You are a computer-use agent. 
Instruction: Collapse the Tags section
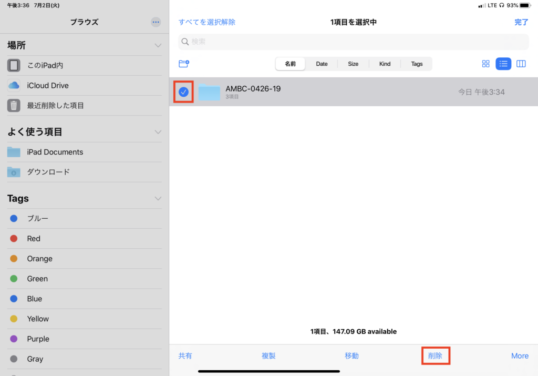point(158,198)
